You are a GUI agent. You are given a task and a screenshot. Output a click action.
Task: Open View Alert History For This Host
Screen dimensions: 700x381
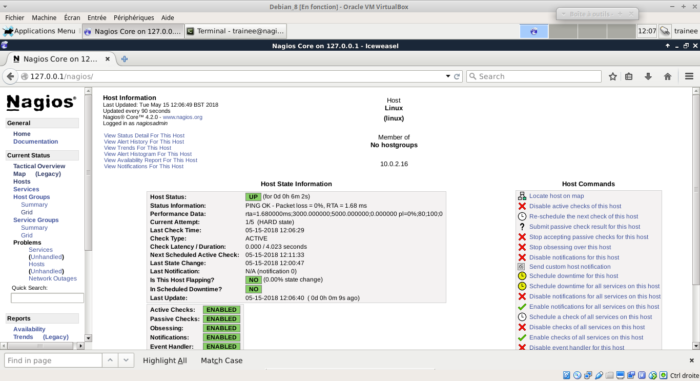144,142
